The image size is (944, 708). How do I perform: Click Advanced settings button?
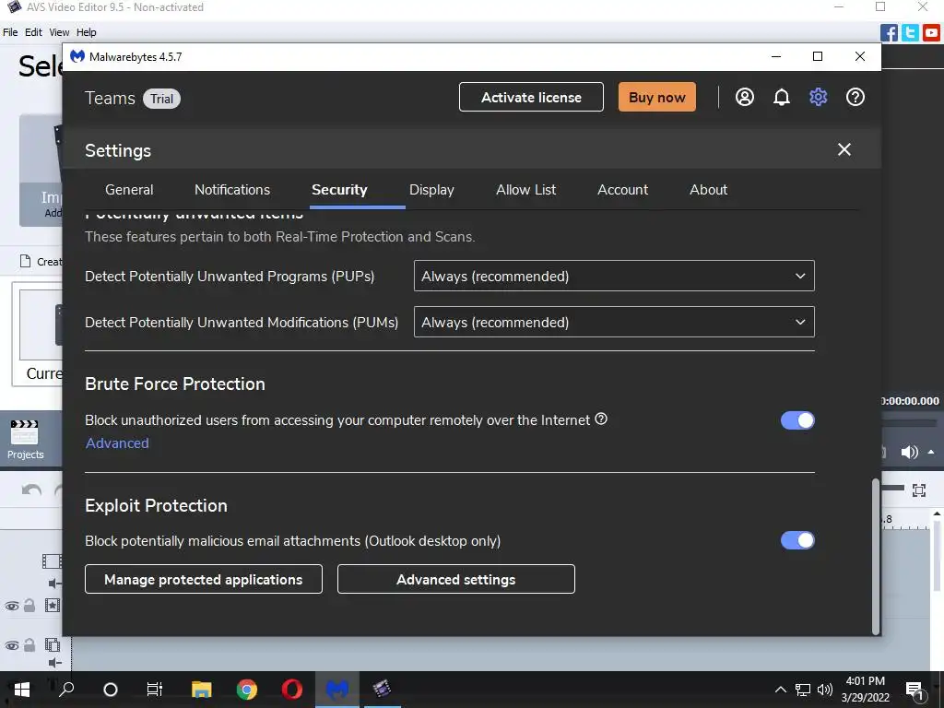(x=455, y=579)
